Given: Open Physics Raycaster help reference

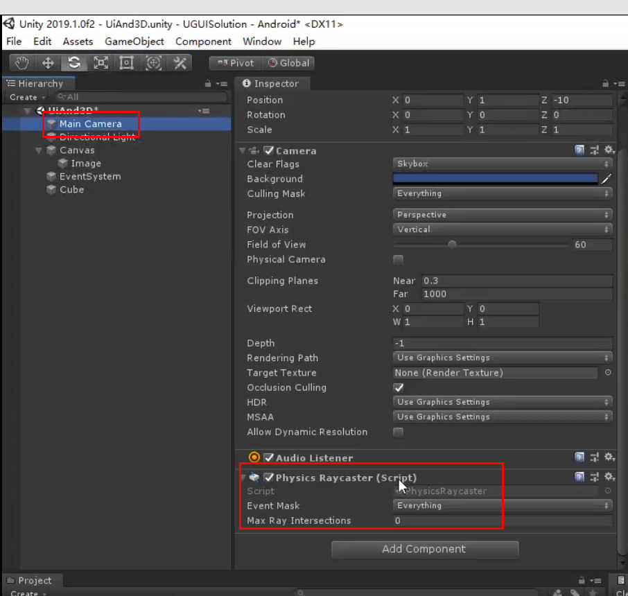Looking at the screenshot, I should [x=579, y=477].
